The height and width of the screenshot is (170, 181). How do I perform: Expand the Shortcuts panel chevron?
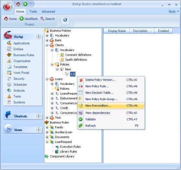38,116
